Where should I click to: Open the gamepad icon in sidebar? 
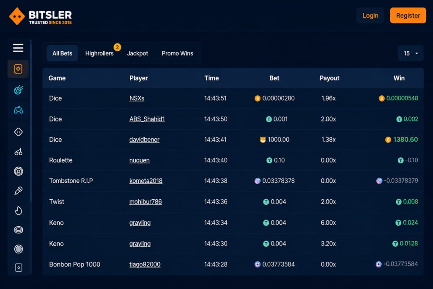19,110
